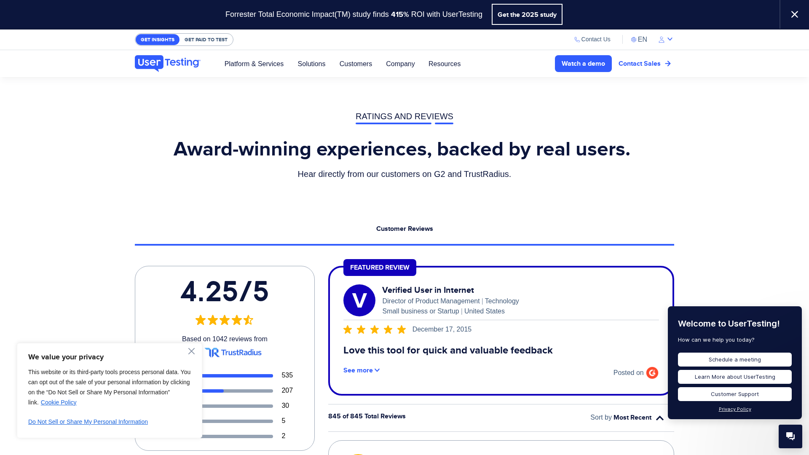Click the TrustRadius logo

click(x=233, y=353)
